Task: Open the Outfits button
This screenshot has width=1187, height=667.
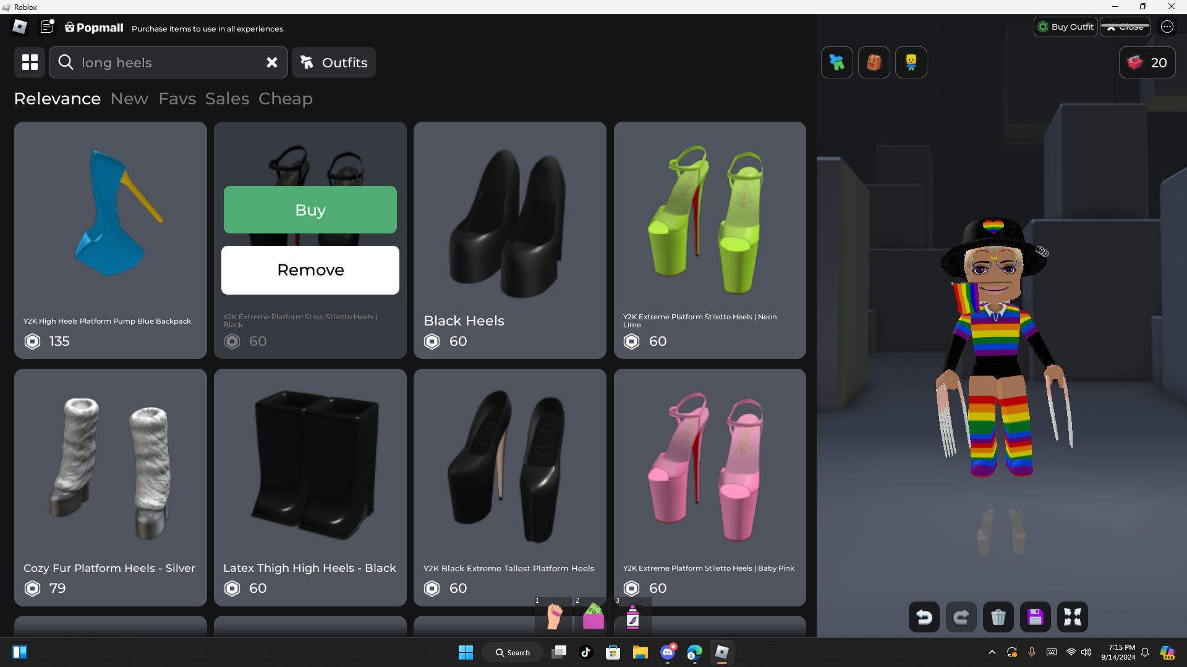Action: [x=334, y=62]
